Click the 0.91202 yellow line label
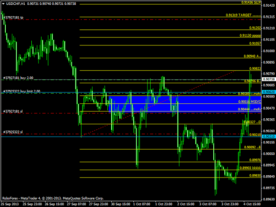Screen dimensions: 276x207 [255, 28]
